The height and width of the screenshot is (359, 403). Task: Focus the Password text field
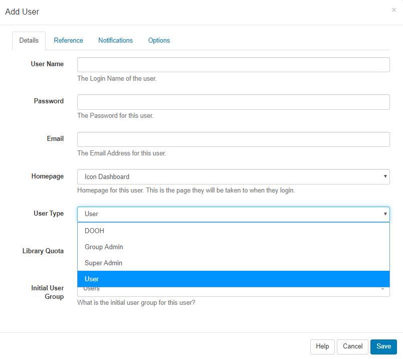tap(233, 102)
